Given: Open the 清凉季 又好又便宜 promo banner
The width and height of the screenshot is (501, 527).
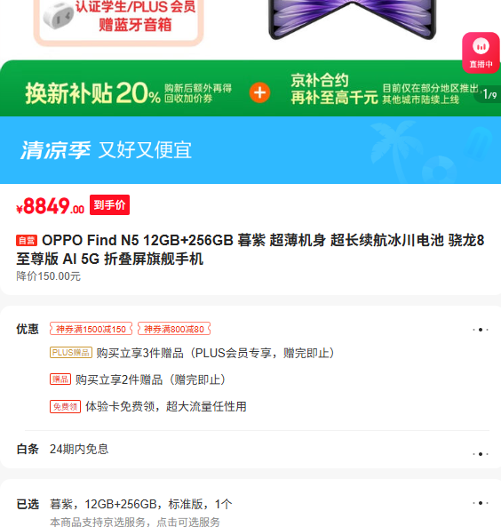Looking at the screenshot, I should pos(250,150).
